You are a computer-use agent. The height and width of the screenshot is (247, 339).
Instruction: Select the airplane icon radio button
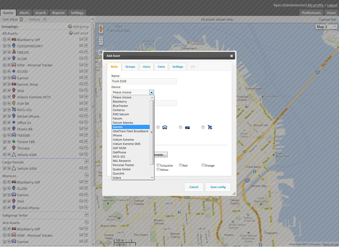203,127
